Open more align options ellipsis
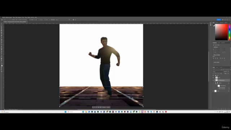Viewport: 231px width, 130px height. point(225,60)
